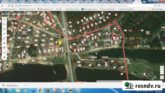Open favorites star in map sidebar
Image resolution: width=165 pixels, height=93 pixels.
[4, 43]
